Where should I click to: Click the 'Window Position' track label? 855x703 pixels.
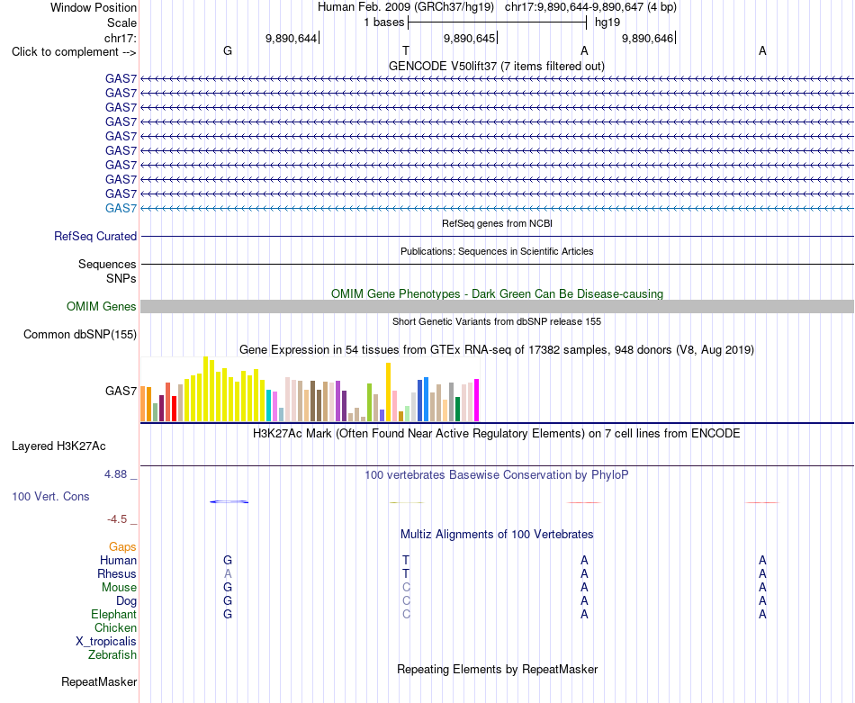click(x=94, y=7)
